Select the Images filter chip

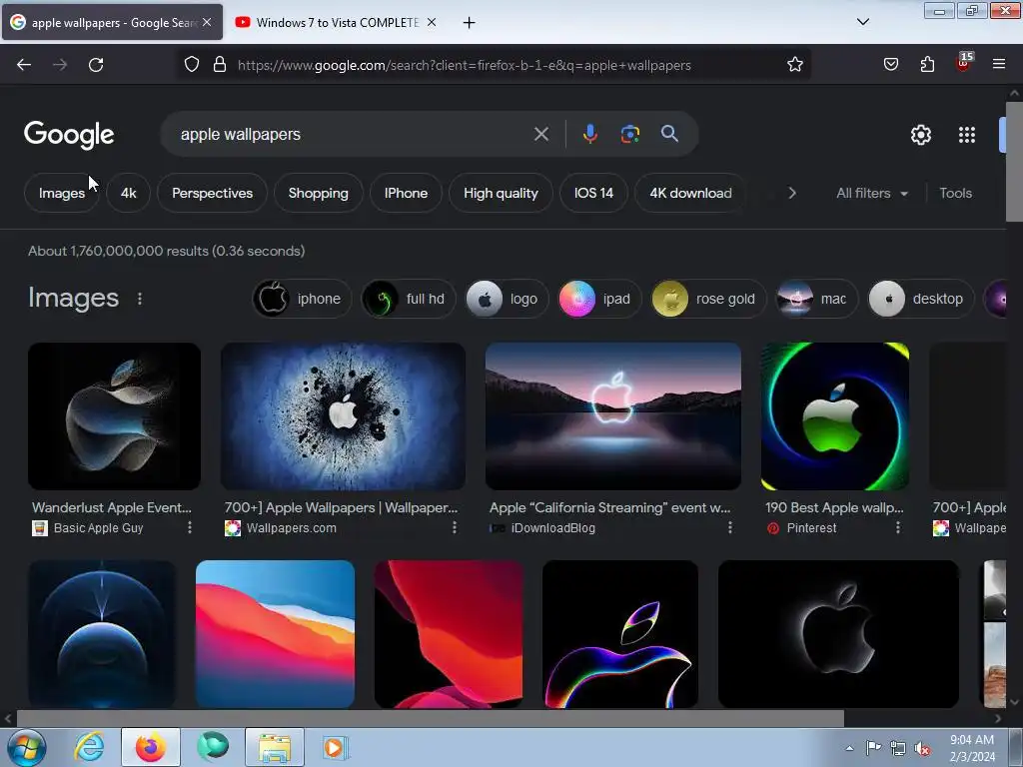(x=61, y=193)
